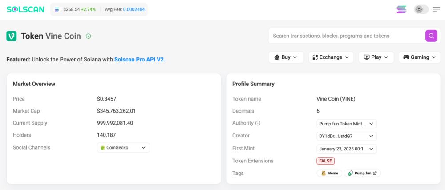Click the purple search magnifier button

point(431,36)
